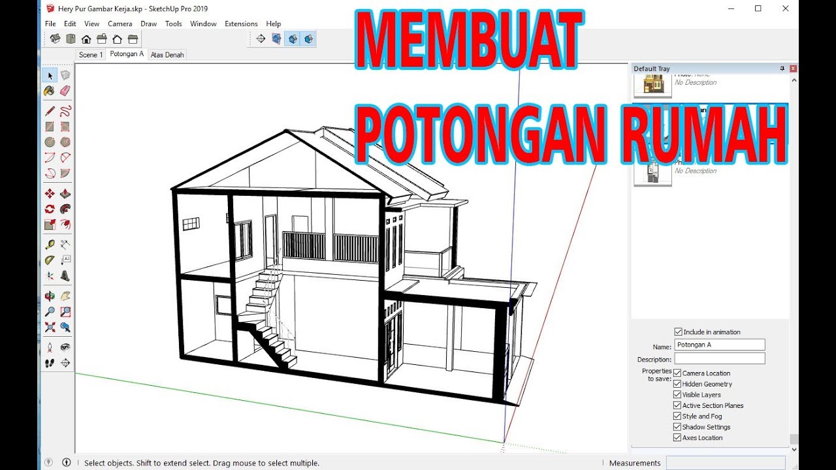Open the Camera menu
This screenshot has height=470, width=836.
click(x=120, y=23)
